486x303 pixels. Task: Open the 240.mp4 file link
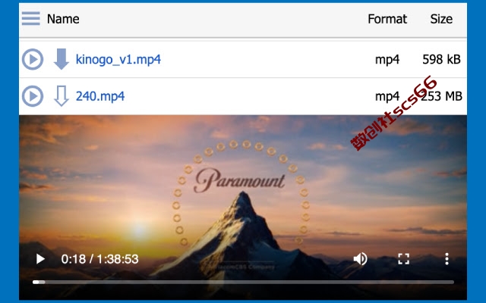click(x=100, y=96)
